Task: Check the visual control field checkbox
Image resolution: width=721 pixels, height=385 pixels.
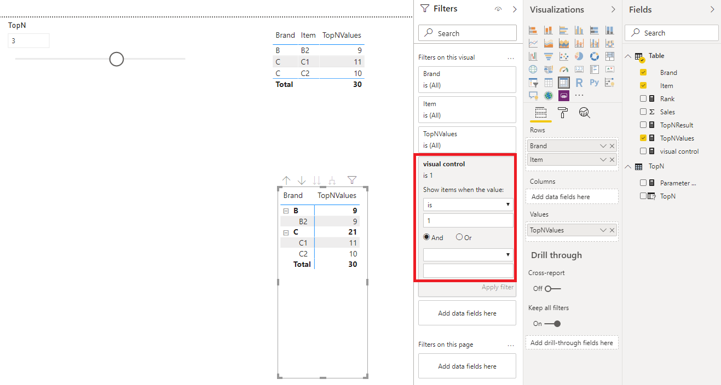Action: (x=643, y=151)
